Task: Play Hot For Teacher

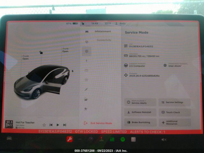Action: pyautogui.click(x=58, y=125)
